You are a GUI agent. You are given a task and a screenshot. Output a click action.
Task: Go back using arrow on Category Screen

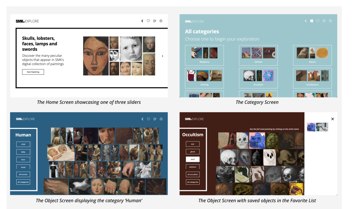(306, 21)
